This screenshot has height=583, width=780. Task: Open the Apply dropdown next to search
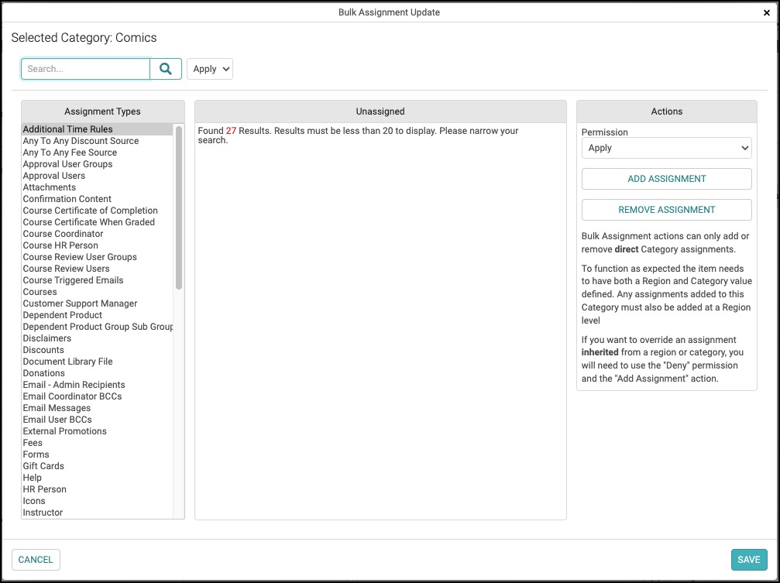[x=210, y=69]
